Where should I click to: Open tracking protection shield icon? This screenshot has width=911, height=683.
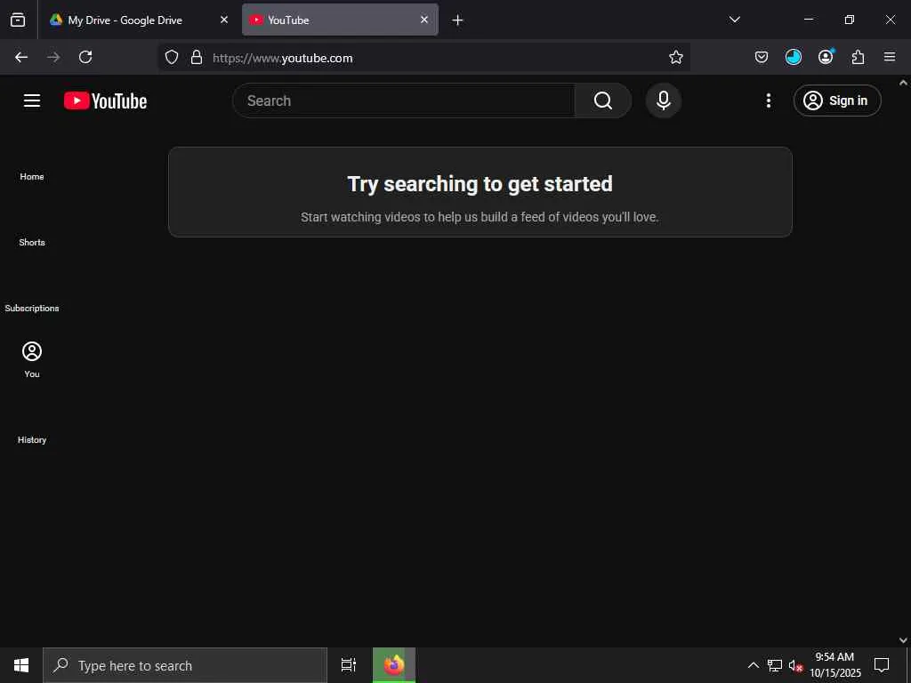click(x=172, y=57)
